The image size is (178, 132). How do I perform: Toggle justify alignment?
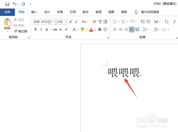pos(132,29)
